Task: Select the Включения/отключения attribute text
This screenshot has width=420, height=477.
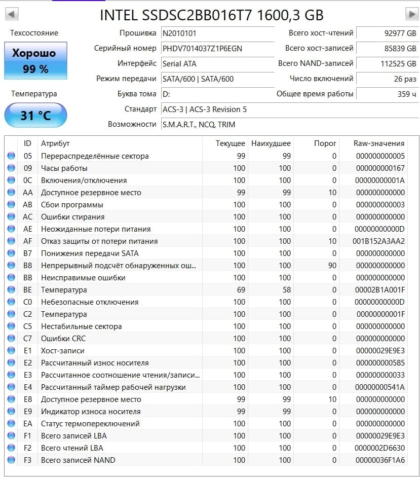Action: click(x=84, y=180)
